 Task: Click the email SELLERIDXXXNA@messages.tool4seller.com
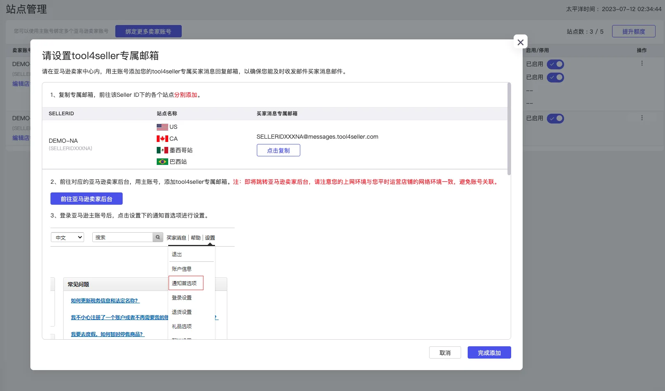pyautogui.click(x=318, y=137)
